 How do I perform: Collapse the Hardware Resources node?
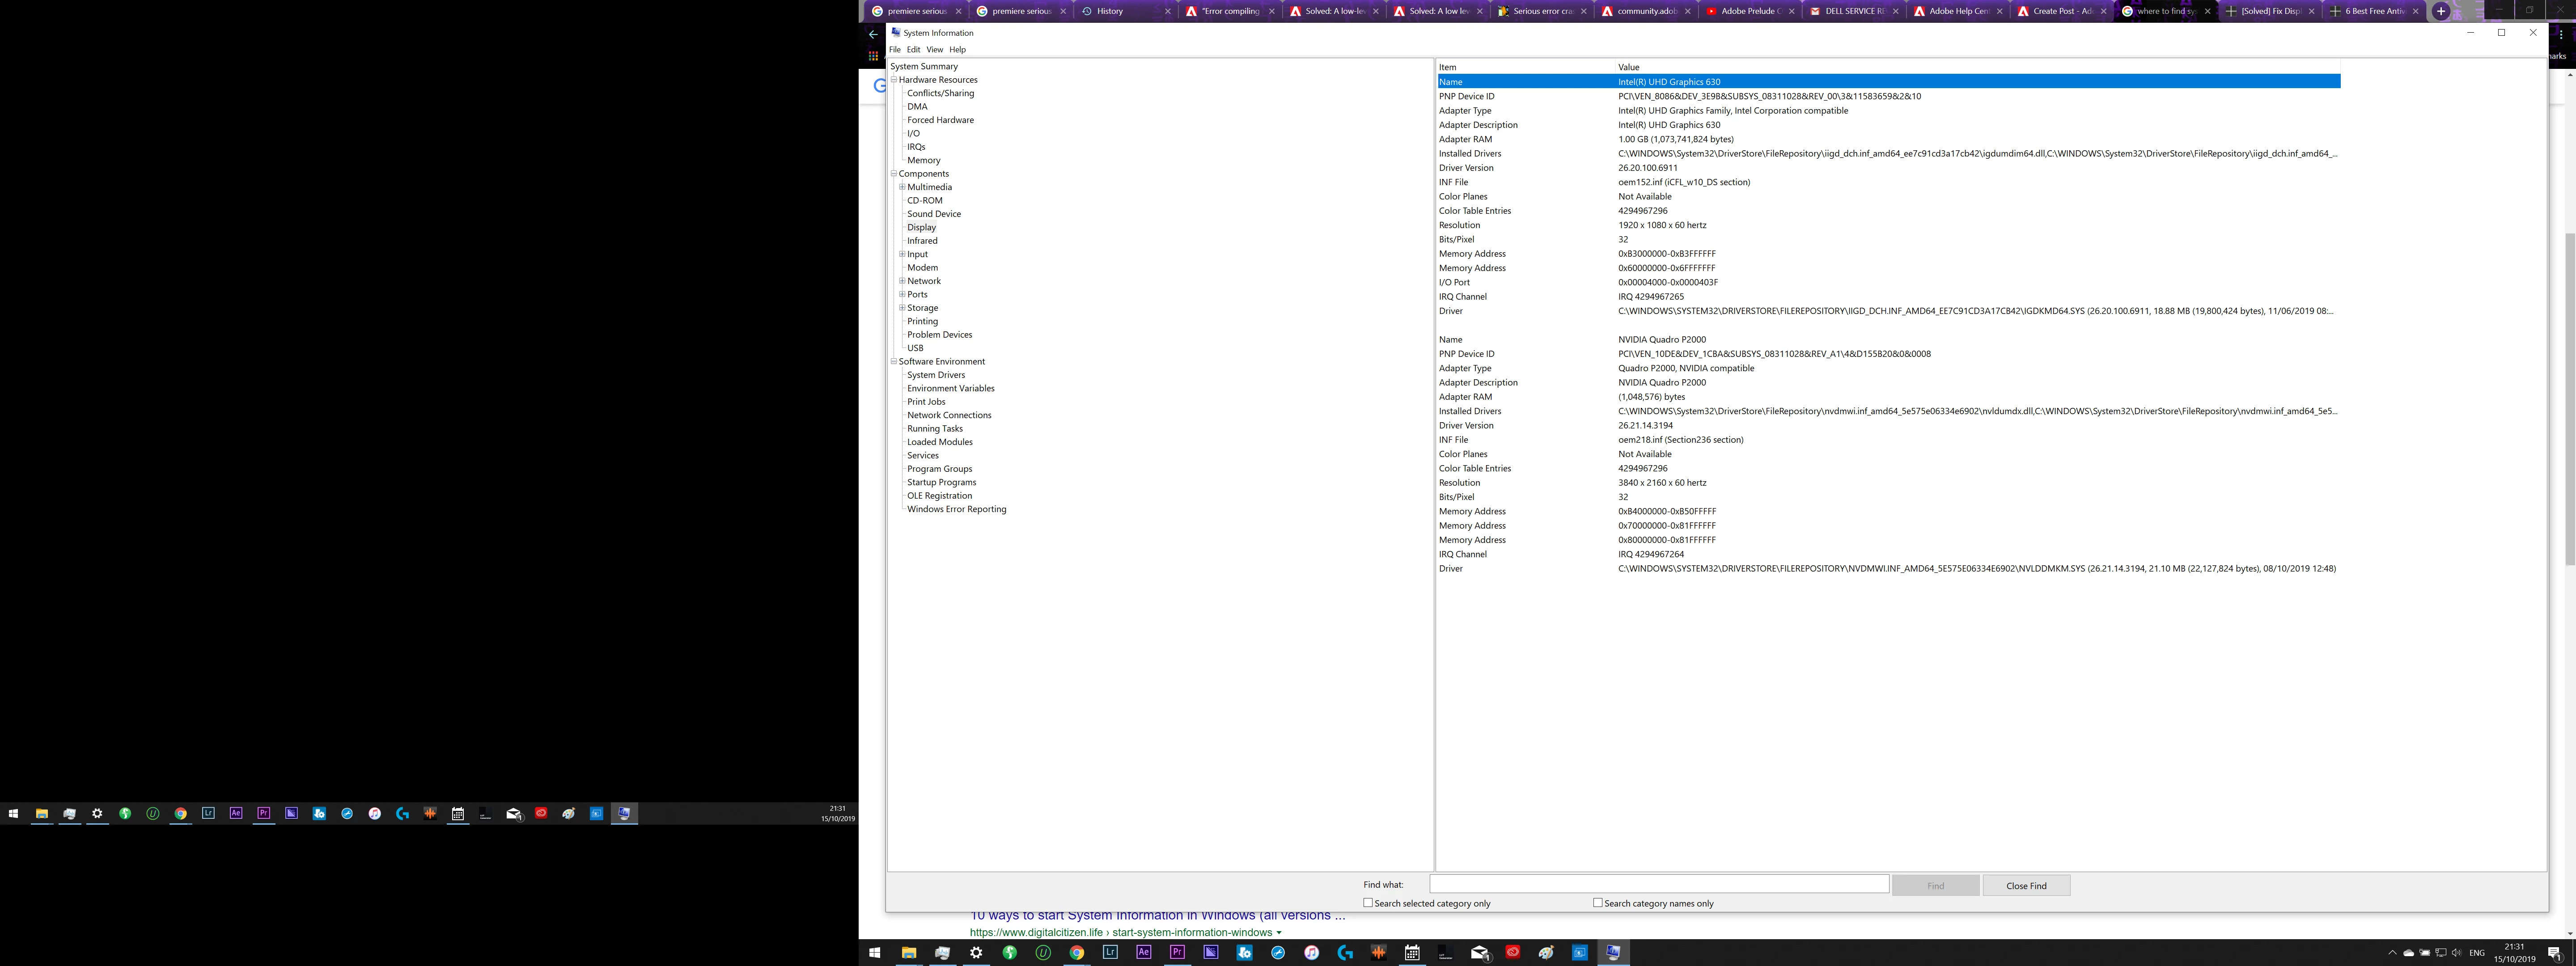tap(894, 80)
